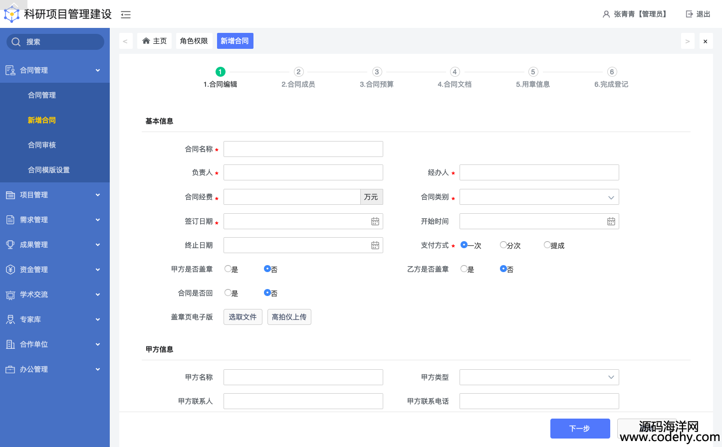Expand the 办公管理 sidebar chevron
Viewport: 722px width, 447px height.
98,369
